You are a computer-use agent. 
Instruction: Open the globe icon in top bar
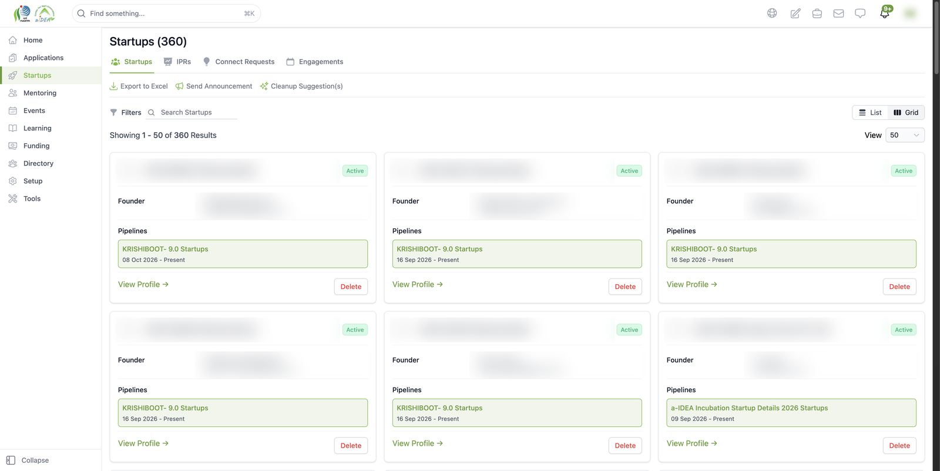(x=772, y=13)
